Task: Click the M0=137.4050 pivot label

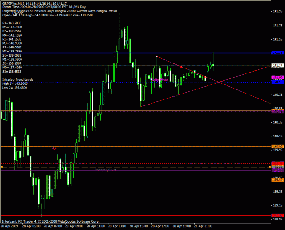Action: [x=12, y=68]
